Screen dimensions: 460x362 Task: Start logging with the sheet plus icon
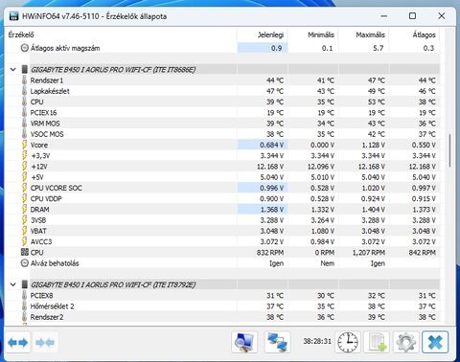pos(377,342)
